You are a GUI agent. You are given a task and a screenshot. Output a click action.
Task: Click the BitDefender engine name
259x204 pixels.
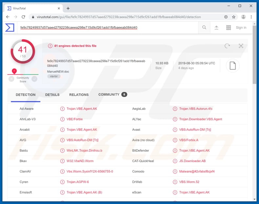click(141, 151)
